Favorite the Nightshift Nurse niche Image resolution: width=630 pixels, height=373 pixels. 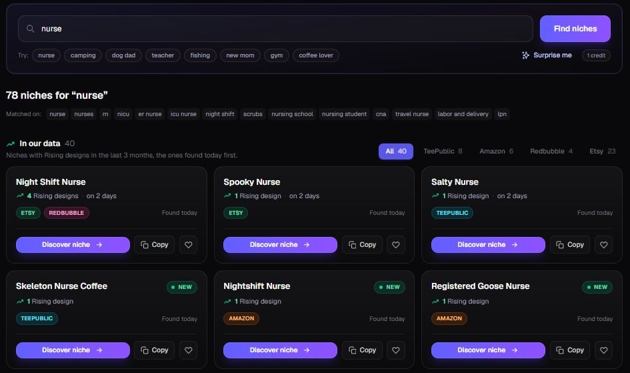(x=396, y=350)
